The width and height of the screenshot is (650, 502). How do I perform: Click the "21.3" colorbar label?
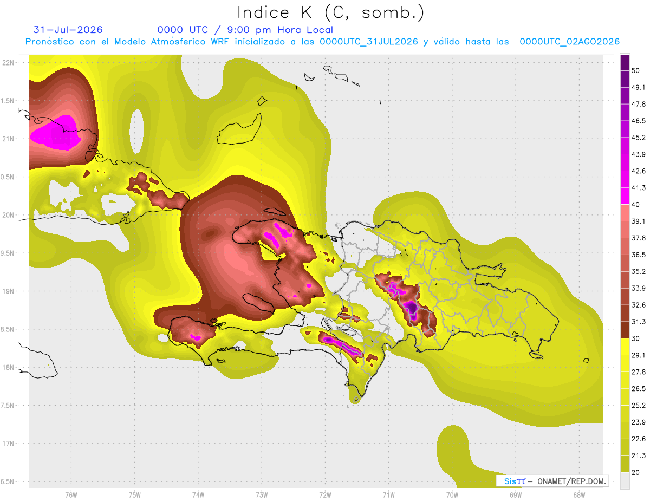click(639, 455)
